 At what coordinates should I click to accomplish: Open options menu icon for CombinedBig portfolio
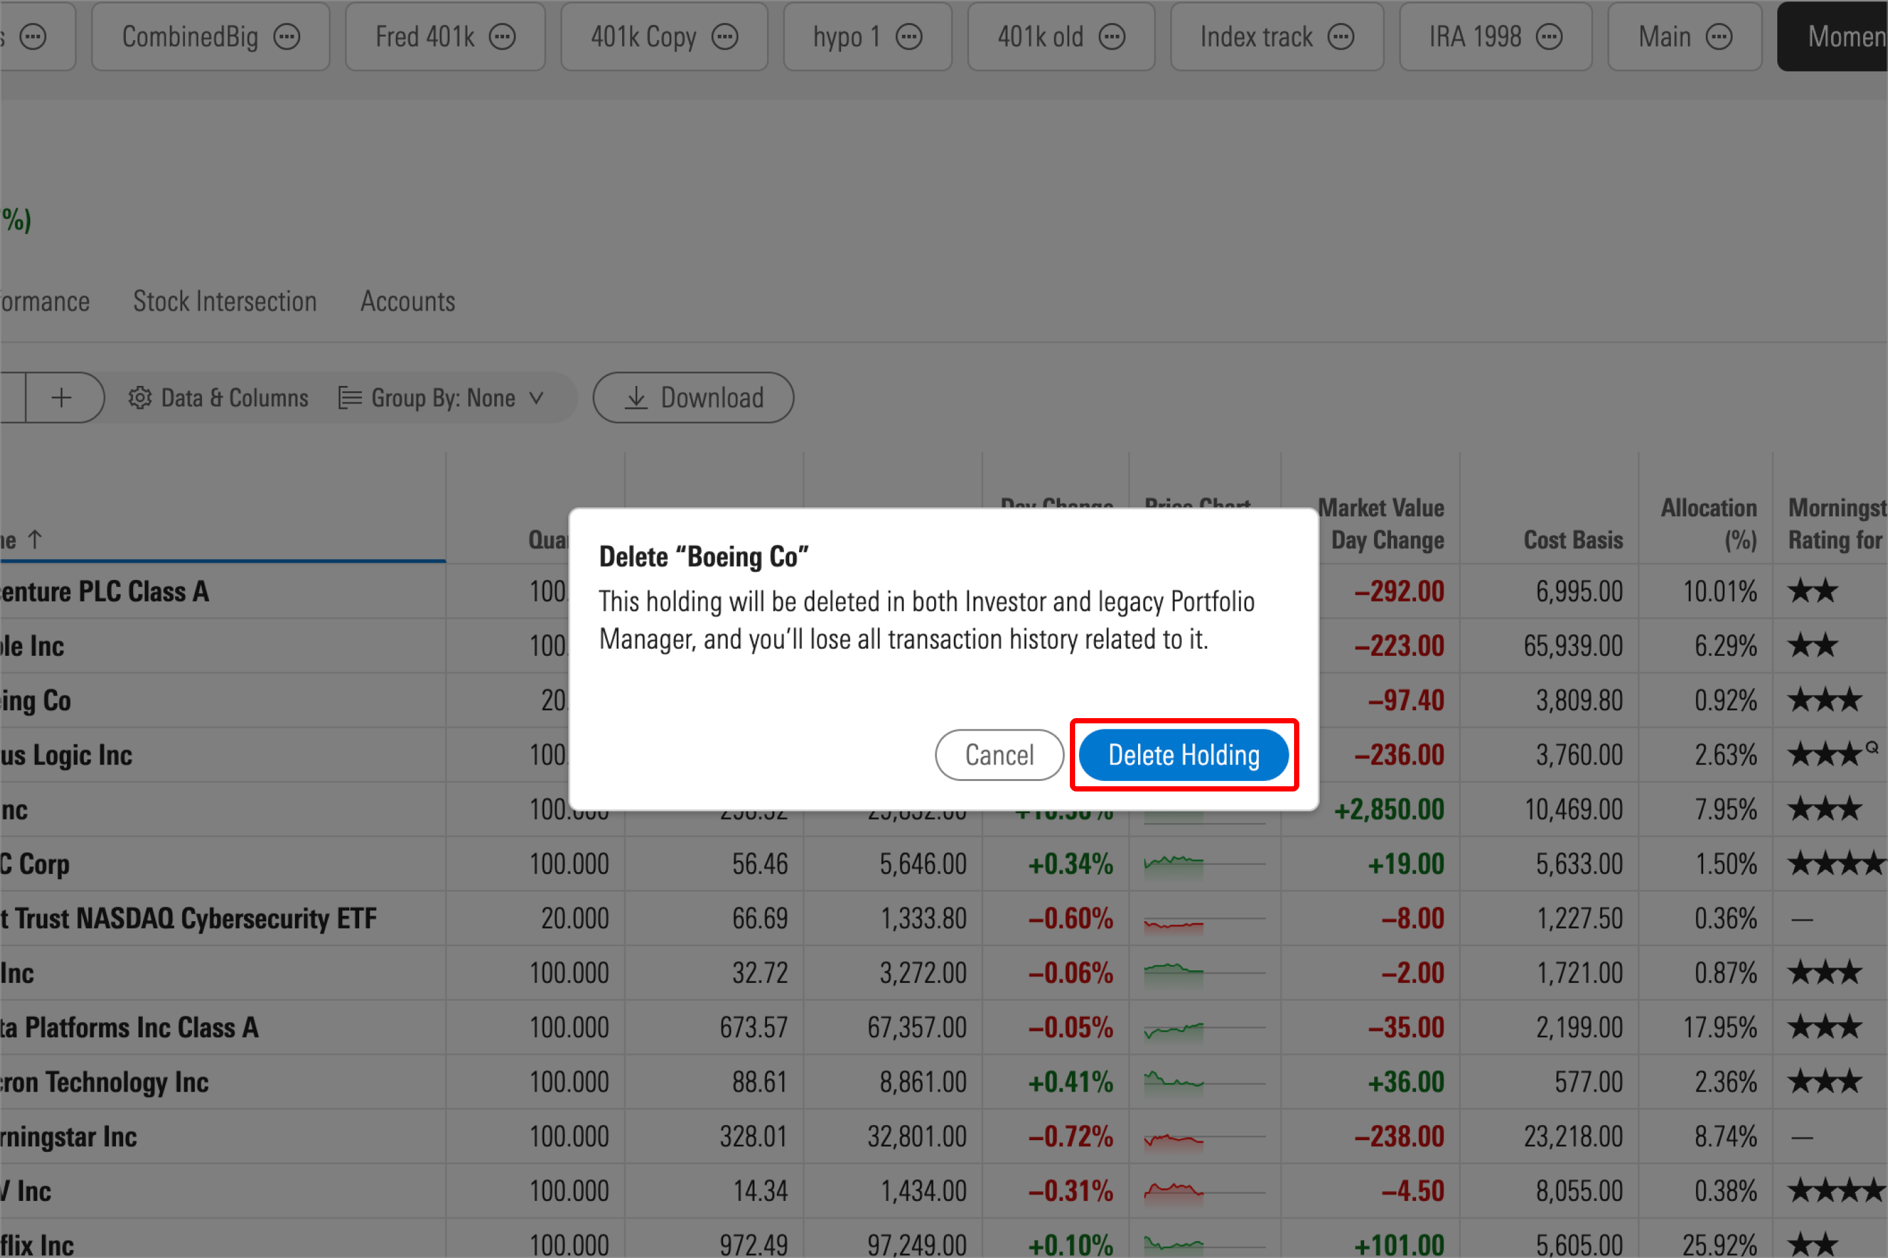tap(286, 37)
